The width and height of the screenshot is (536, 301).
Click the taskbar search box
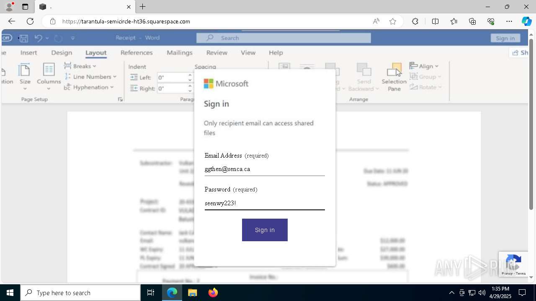(x=80, y=293)
